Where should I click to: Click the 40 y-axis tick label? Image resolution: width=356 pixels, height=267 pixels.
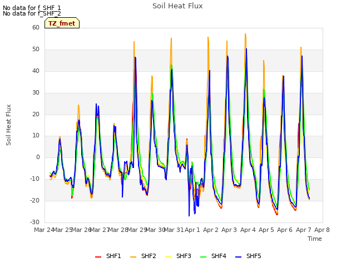coord(36,71)
